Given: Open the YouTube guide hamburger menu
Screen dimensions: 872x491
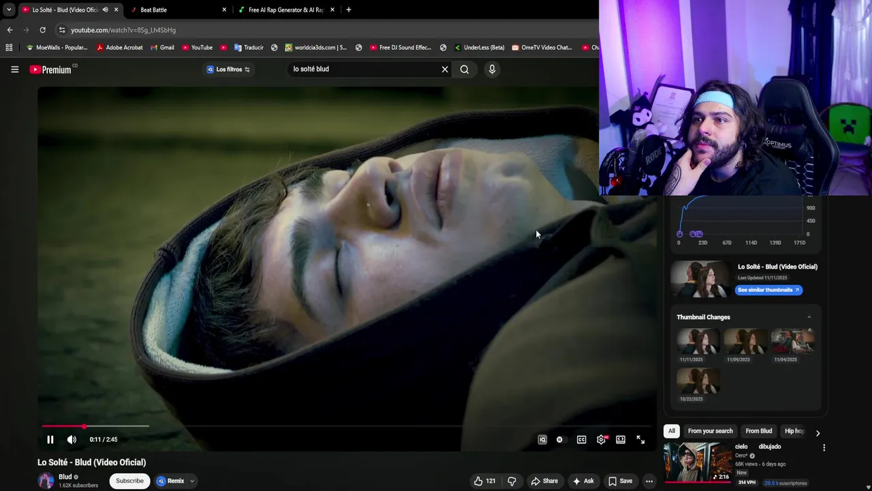Looking at the screenshot, I should pos(14,69).
